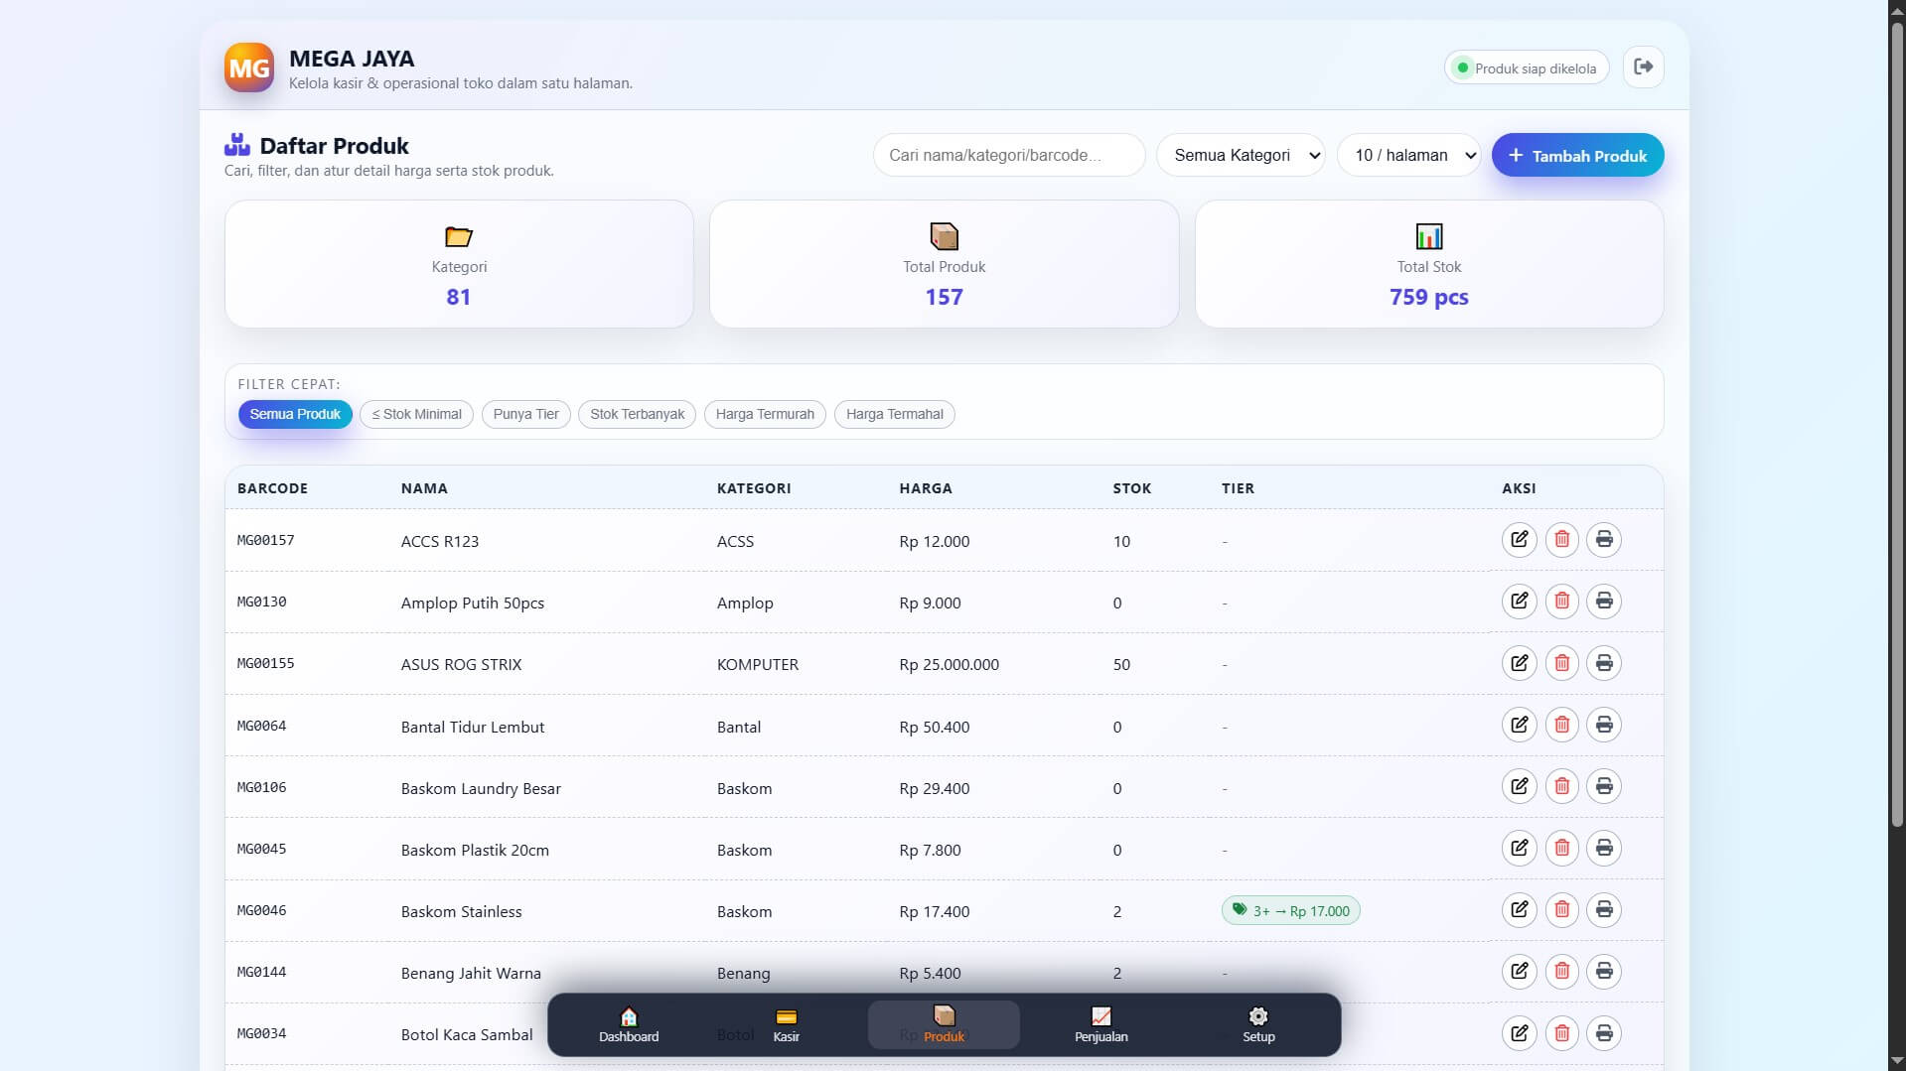Select the Stok Terbanyak filter chip

pos(637,414)
